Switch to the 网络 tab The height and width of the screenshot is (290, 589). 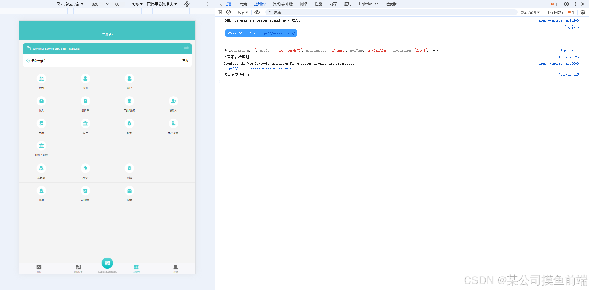point(304,4)
